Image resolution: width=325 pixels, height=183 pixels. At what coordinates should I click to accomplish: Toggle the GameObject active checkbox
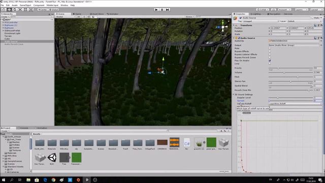(x=240, y=18)
